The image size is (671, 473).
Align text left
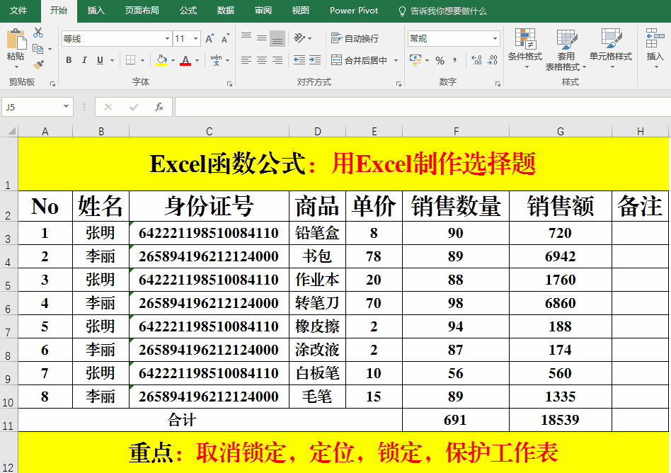tap(246, 60)
